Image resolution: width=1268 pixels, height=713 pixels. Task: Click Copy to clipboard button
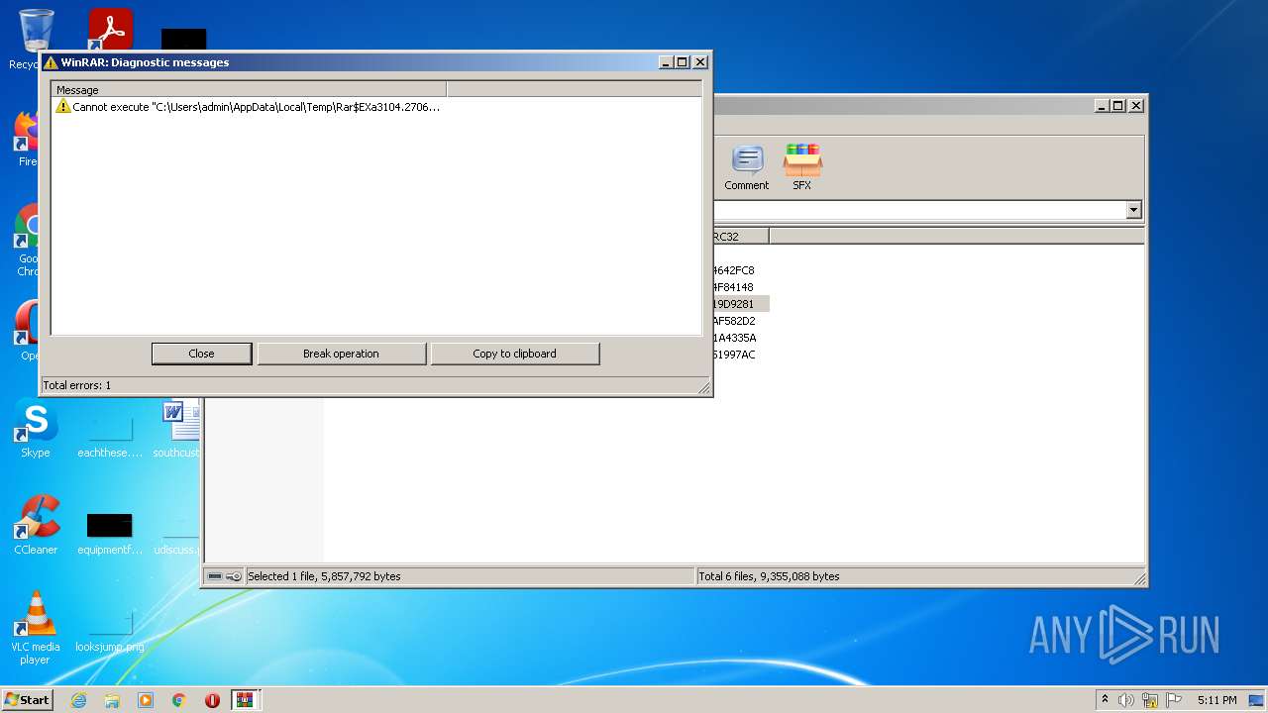tap(514, 354)
